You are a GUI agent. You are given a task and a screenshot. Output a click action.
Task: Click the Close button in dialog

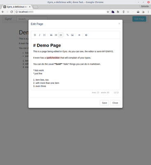pos(115,103)
